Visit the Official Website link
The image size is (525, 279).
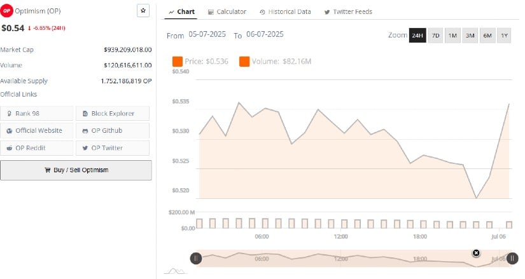point(36,130)
